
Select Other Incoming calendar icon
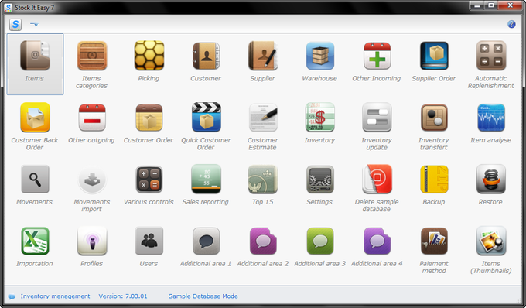coord(377,56)
